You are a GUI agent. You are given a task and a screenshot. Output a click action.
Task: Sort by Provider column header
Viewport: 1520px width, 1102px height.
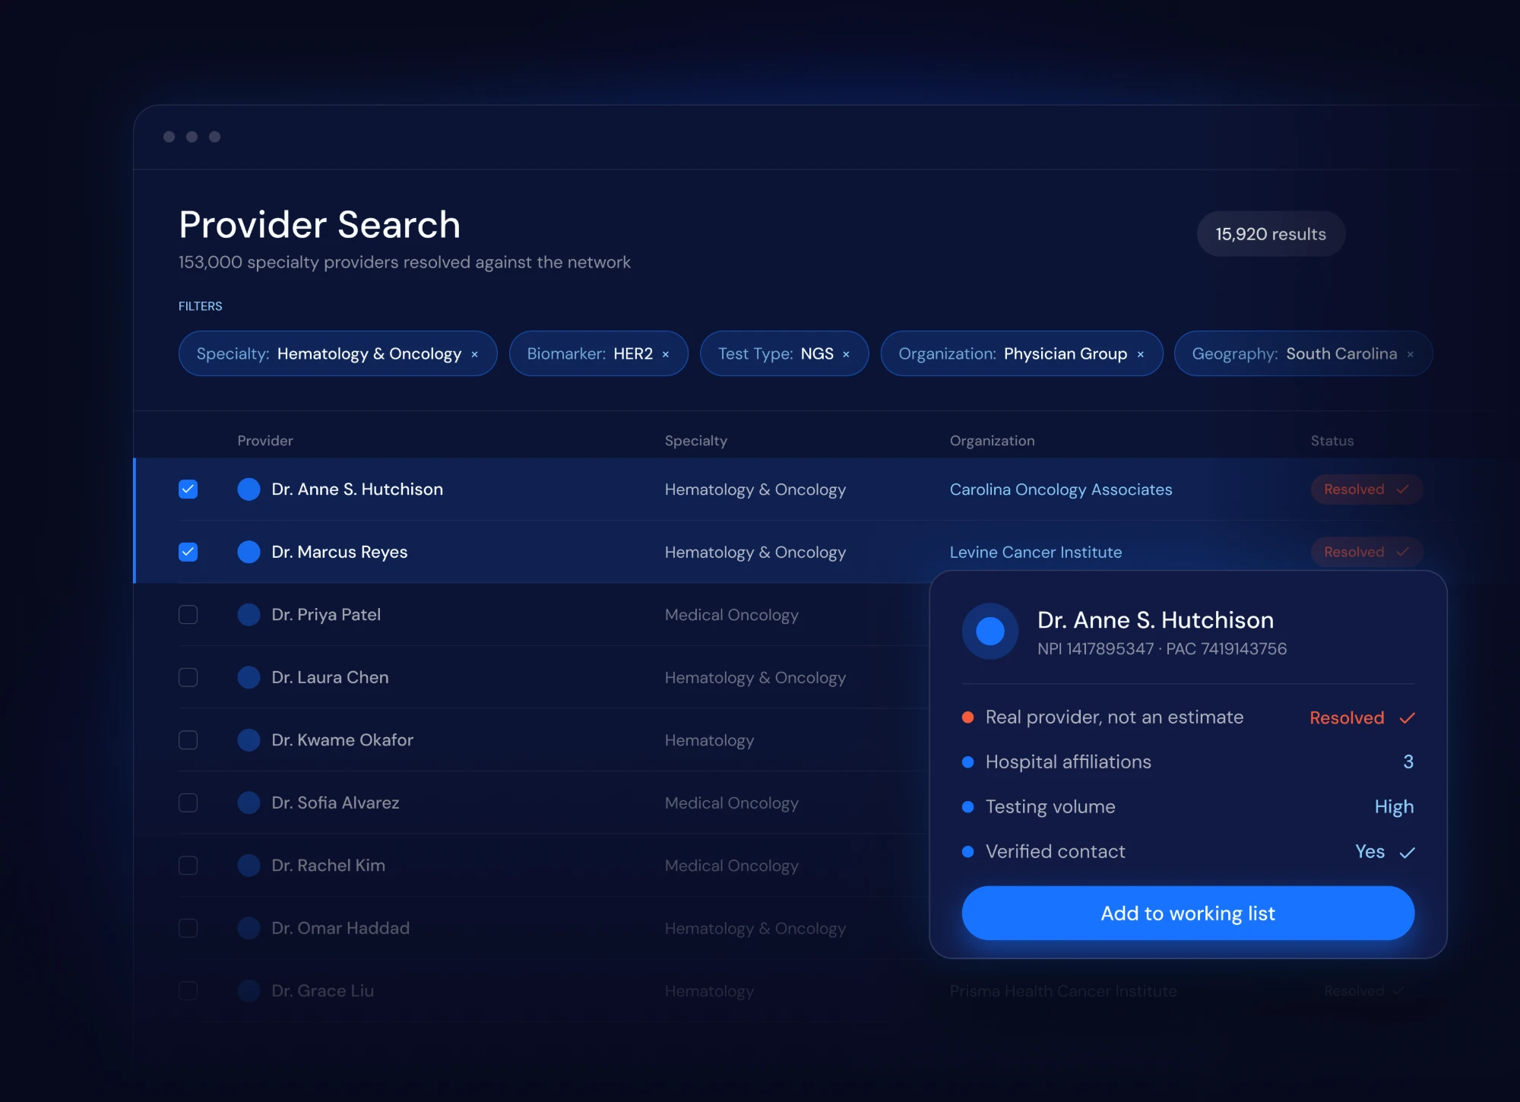(264, 441)
